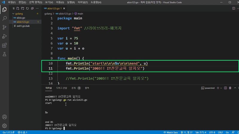239x134 pixels.
Task: Open the 실행(R) menu
Action: pos(71,2)
